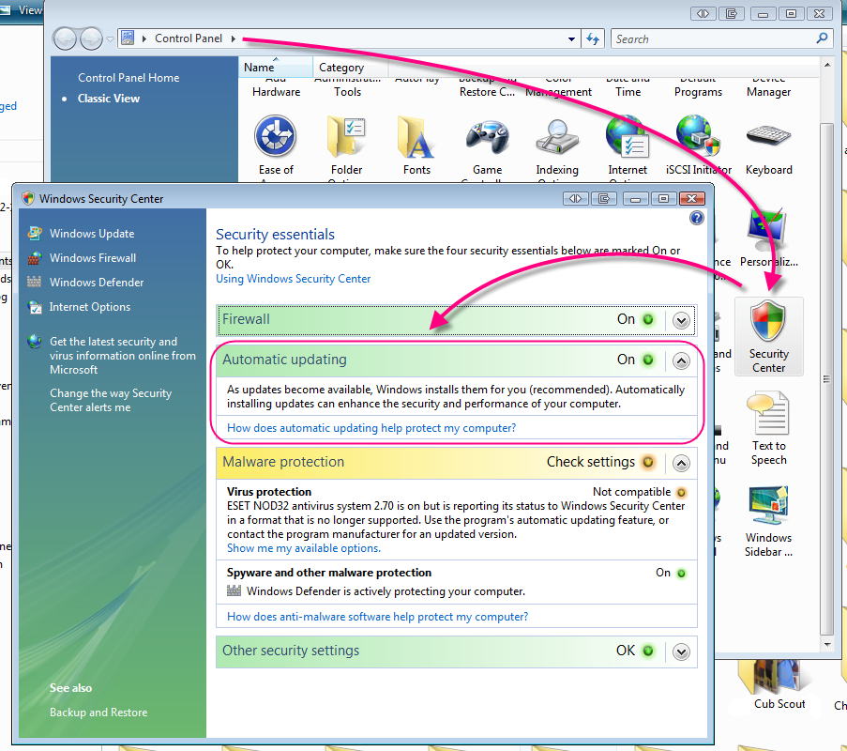Image resolution: width=847 pixels, height=751 pixels.
Task: Expand the Other security settings section
Action: pos(682,651)
